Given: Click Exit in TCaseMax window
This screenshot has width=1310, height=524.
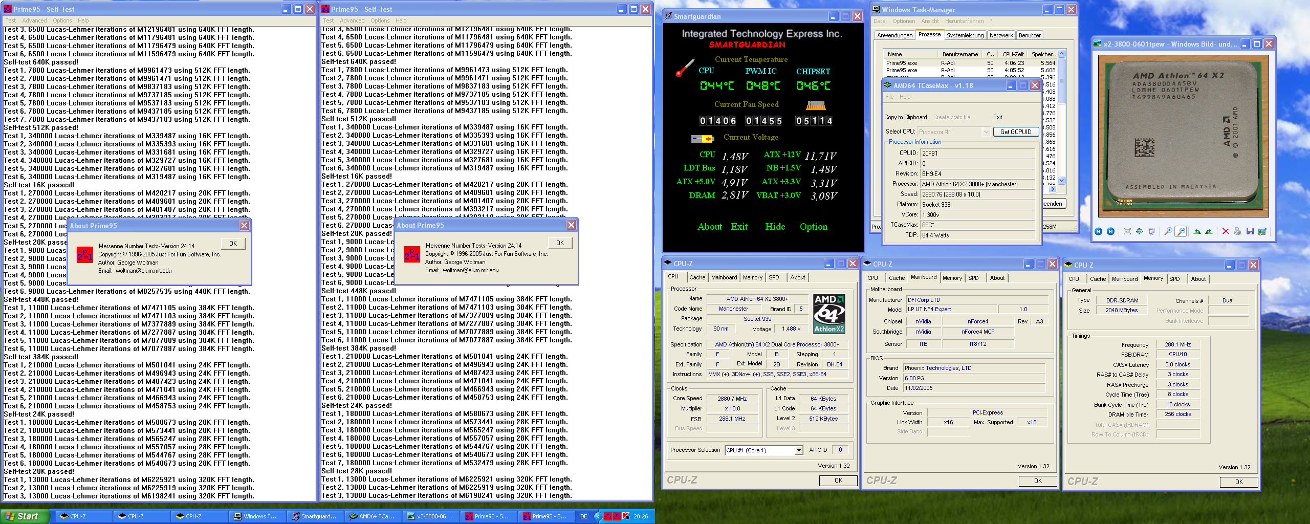Looking at the screenshot, I should [x=997, y=117].
